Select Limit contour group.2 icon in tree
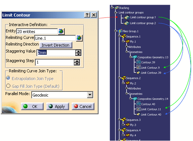 127,23
